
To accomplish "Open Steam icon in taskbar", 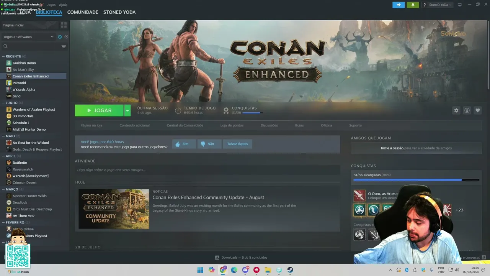I will (290, 270).
